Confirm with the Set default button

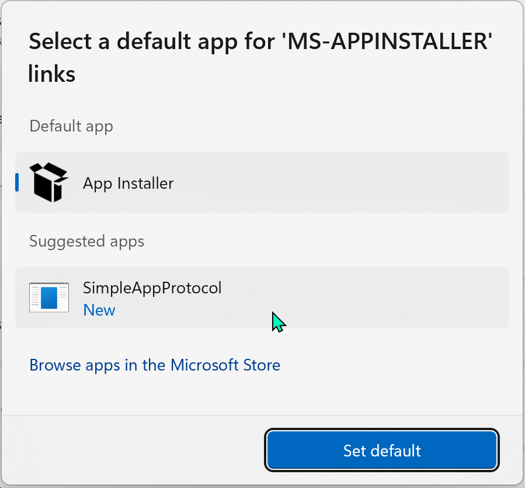(x=382, y=450)
